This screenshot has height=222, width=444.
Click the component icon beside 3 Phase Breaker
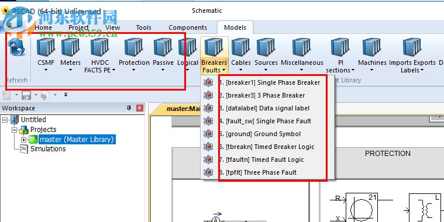(x=208, y=95)
